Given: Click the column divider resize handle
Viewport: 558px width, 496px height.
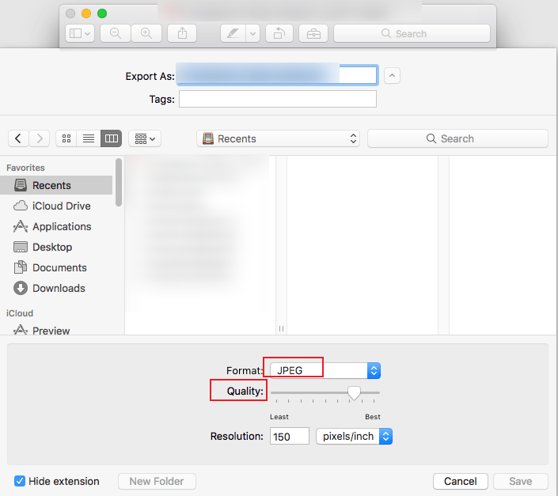Looking at the screenshot, I should (x=282, y=328).
